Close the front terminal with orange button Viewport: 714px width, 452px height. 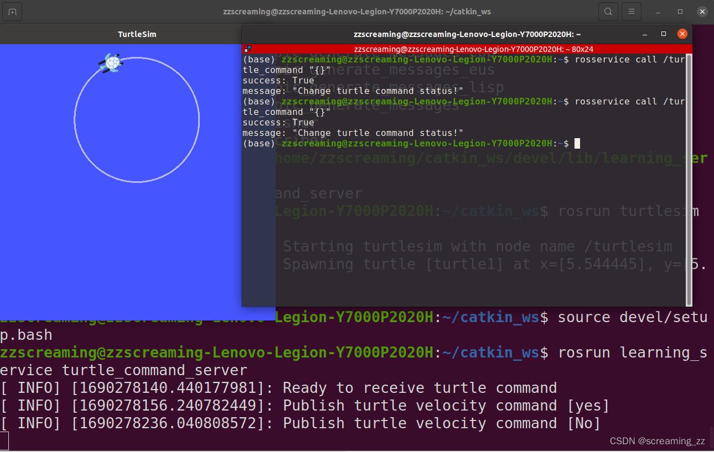tap(681, 34)
